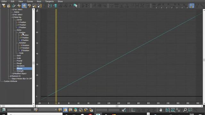
Task: Open the Track Sets editor icon
Action: pyautogui.click(x=36, y=110)
